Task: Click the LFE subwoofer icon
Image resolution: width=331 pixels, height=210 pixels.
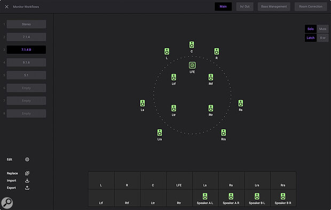Action: click(x=192, y=65)
